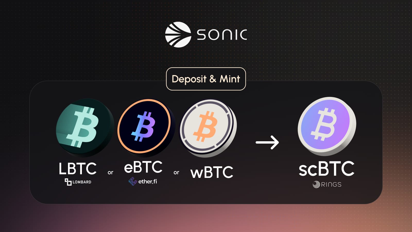412x232 pixels.
Task: Click the green LBTC coin icon
Action: point(85,128)
